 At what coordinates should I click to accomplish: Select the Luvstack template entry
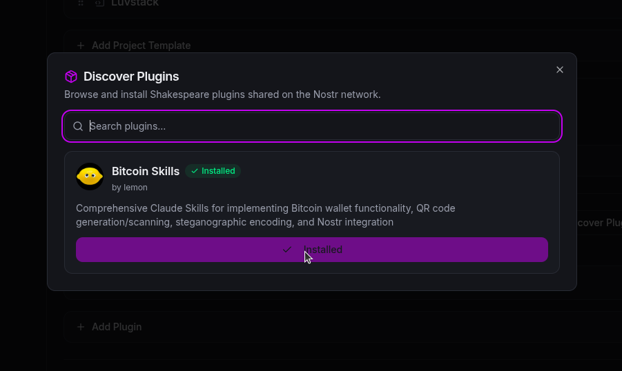pyautogui.click(x=135, y=3)
